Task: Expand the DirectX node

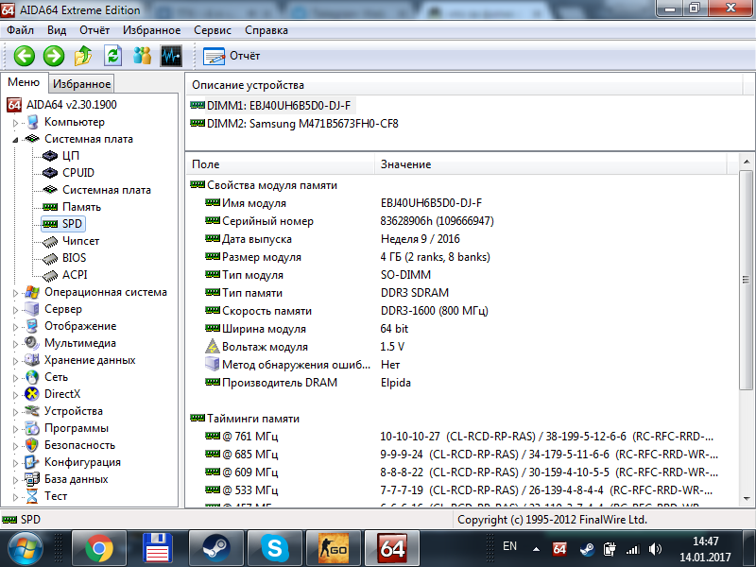Action: [x=15, y=395]
